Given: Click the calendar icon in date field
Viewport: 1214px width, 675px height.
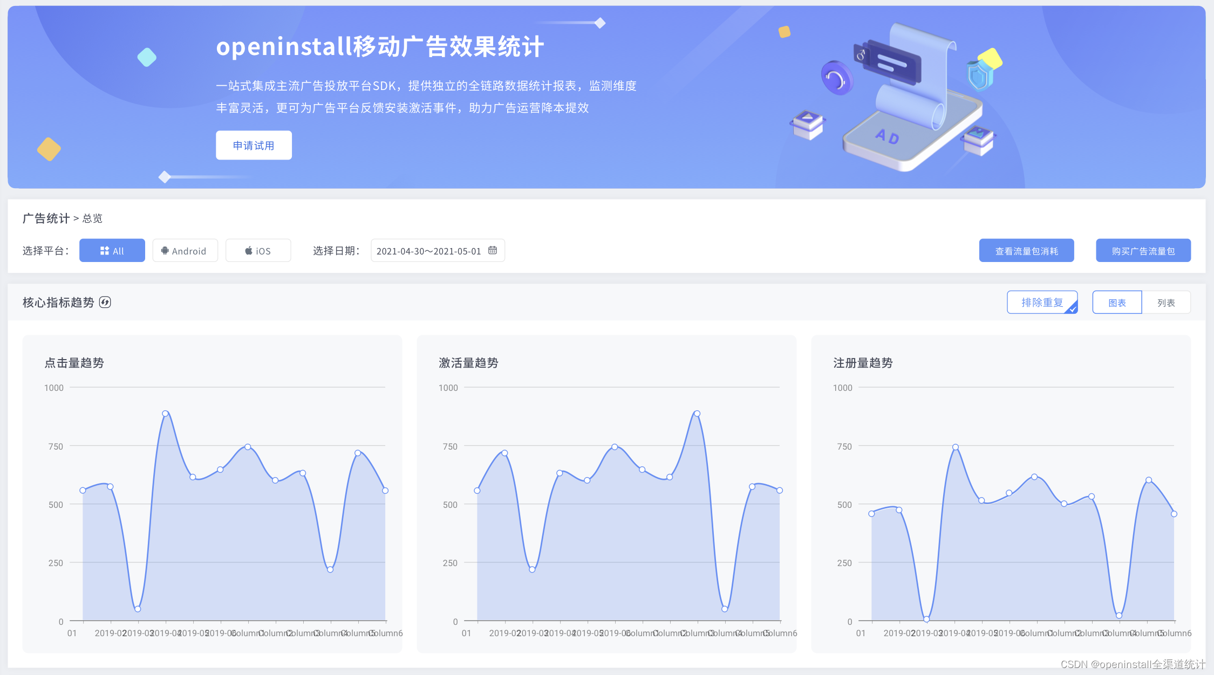Looking at the screenshot, I should pyautogui.click(x=492, y=251).
